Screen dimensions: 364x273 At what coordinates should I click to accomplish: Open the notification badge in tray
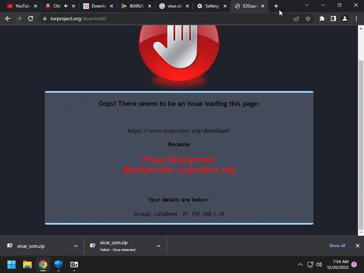[x=354, y=264]
